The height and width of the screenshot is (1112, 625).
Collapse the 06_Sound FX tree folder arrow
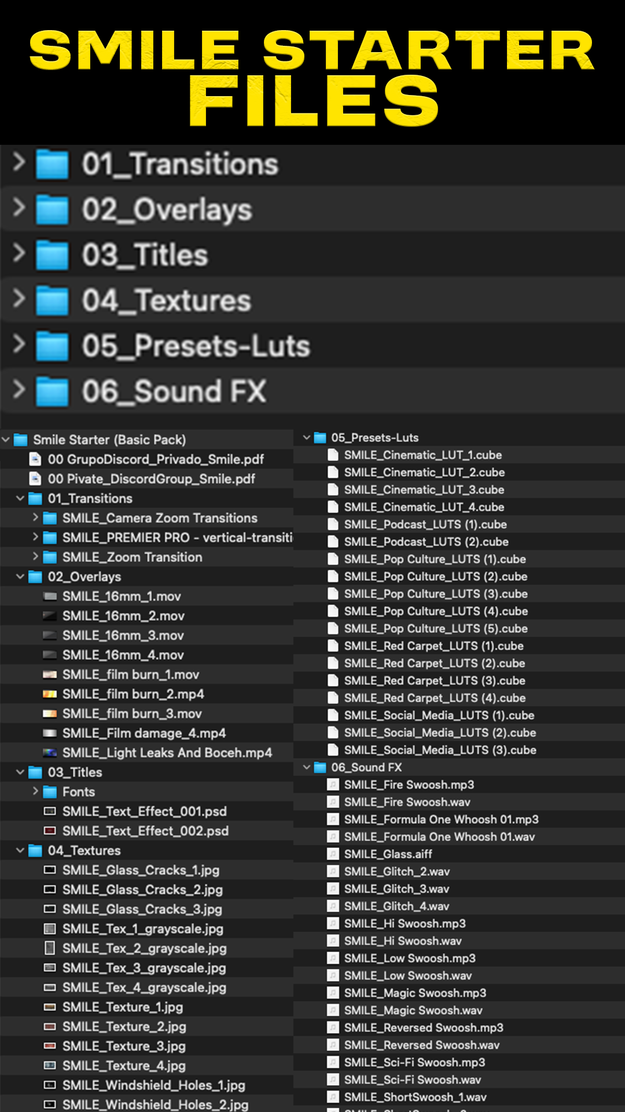[307, 767]
